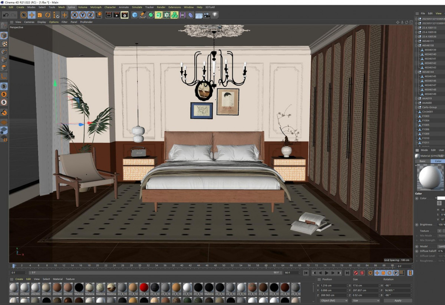Open Edit Render Settings icon

(125, 15)
